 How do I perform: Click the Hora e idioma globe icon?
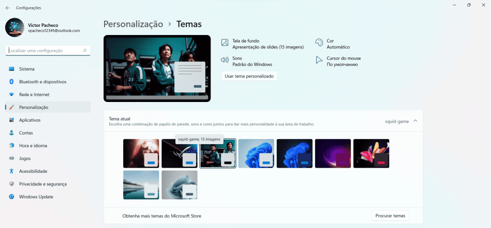[x=12, y=146]
